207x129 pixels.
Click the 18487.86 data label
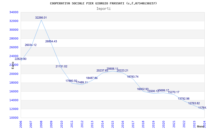(92, 78)
